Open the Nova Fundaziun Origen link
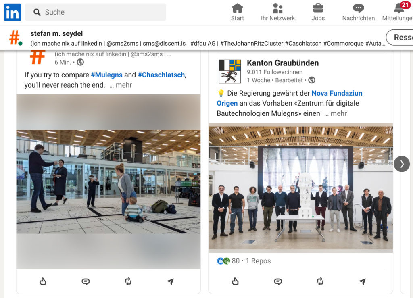 [x=290, y=98]
